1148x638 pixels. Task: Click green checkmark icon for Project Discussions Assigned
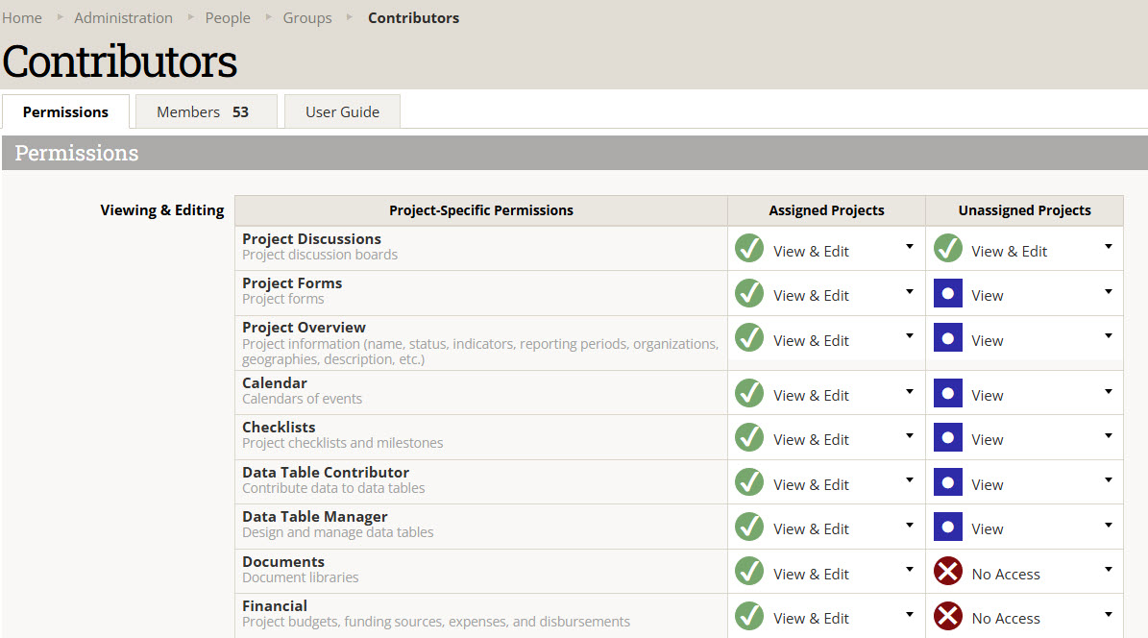pyautogui.click(x=749, y=249)
